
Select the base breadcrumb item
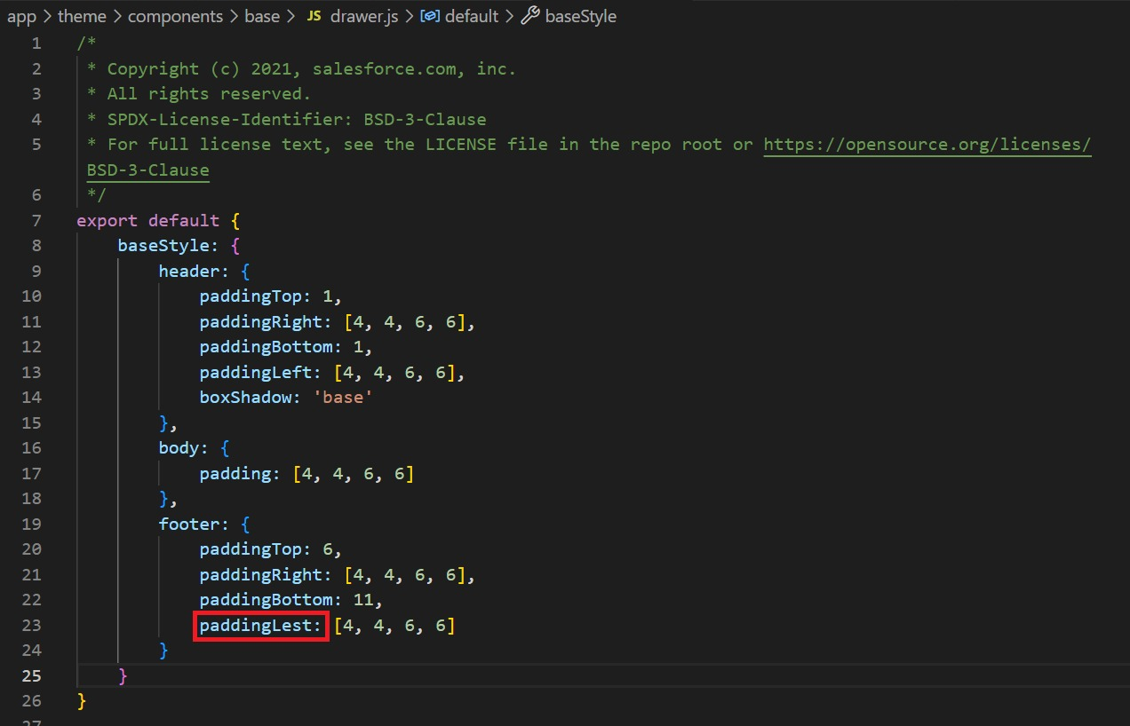coord(262,16)
